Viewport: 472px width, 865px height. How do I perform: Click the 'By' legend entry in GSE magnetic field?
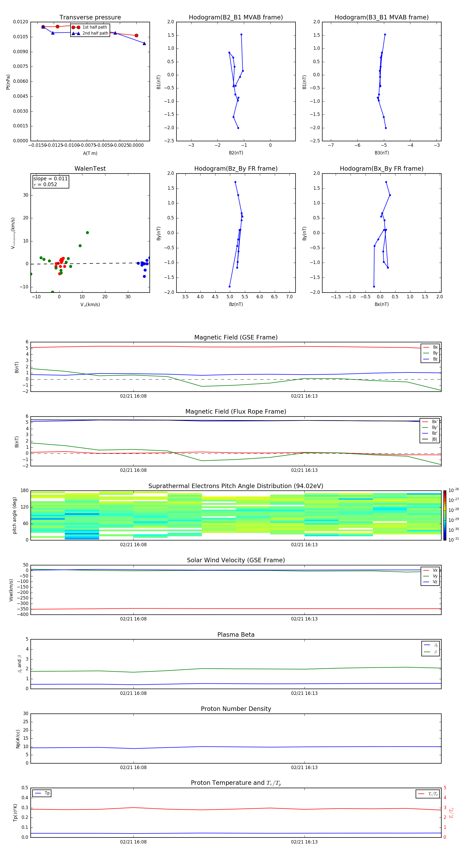tap(430, 353)
